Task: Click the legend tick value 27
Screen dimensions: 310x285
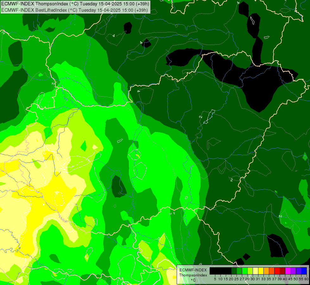Action: tap(242, 279)
